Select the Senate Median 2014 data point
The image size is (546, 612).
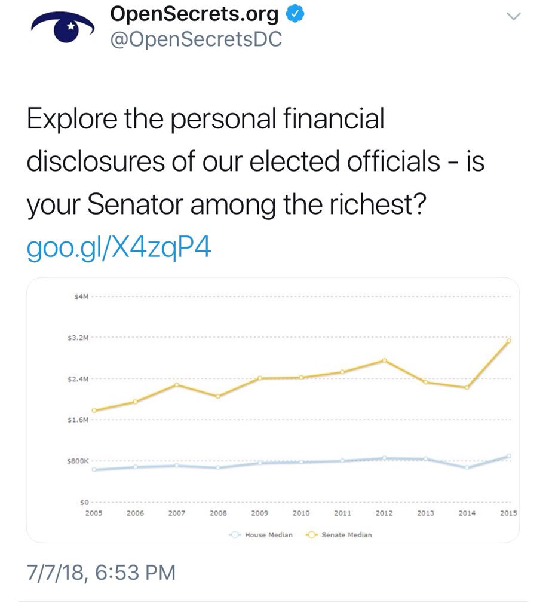tap(467, 388)
